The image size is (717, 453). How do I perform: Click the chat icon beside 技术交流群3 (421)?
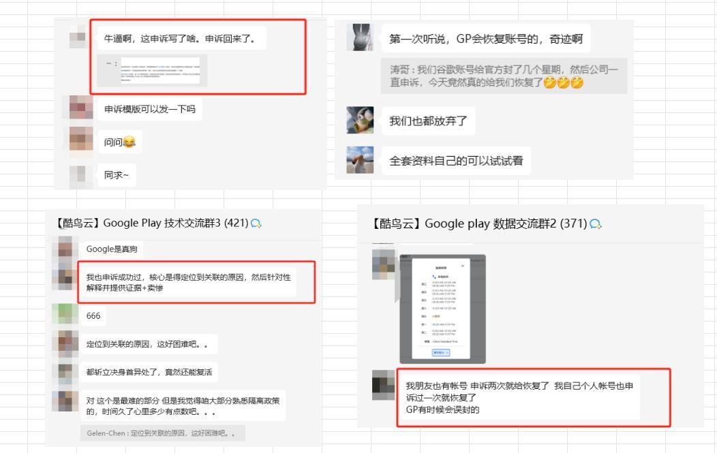coord(256,223)
